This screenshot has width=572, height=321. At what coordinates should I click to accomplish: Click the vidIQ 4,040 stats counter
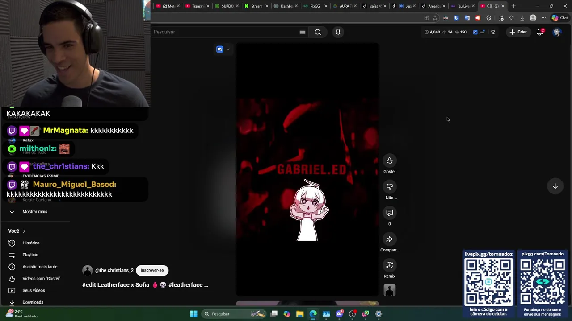click(432, 32)
